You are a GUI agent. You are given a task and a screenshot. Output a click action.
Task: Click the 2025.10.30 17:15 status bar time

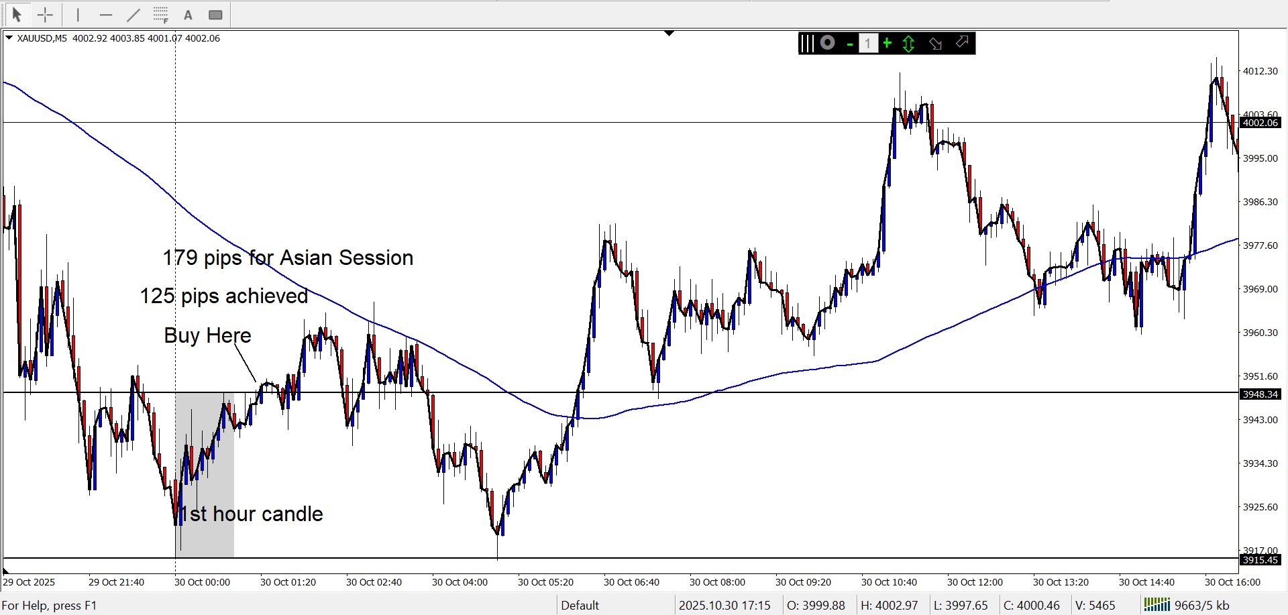[x=724, y=606]
